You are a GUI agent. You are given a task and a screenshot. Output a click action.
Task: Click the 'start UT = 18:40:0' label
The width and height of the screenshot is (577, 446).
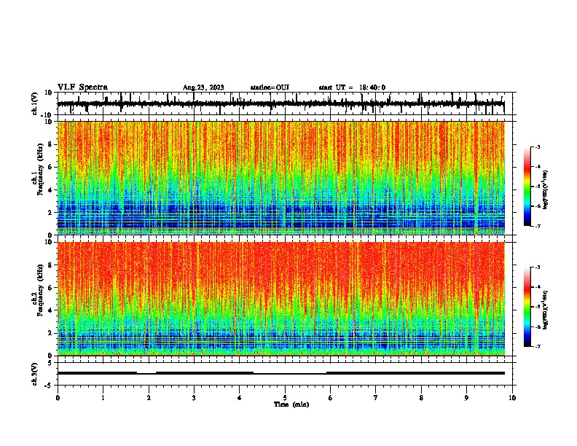(352, 87)
